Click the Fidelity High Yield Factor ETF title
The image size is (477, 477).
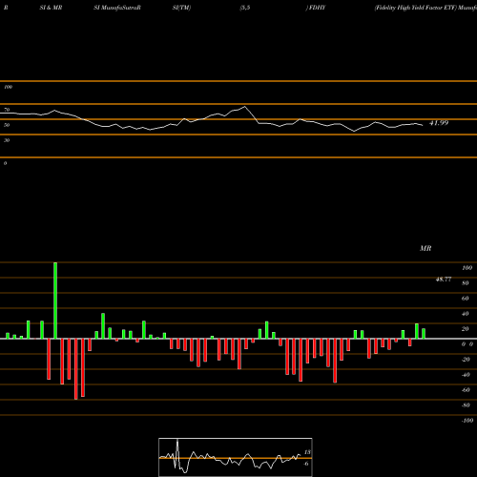(415, 8)
